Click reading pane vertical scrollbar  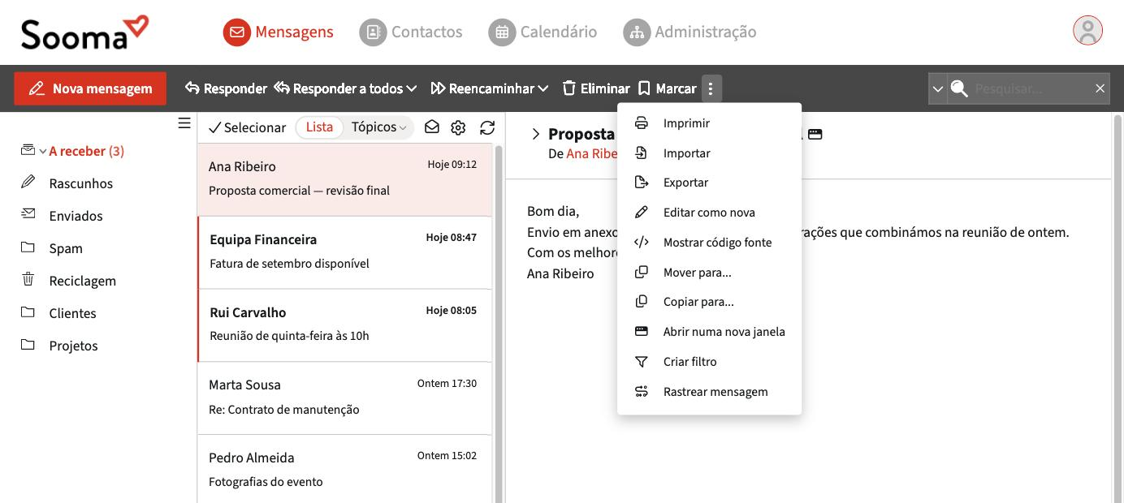click(1118, 308)
